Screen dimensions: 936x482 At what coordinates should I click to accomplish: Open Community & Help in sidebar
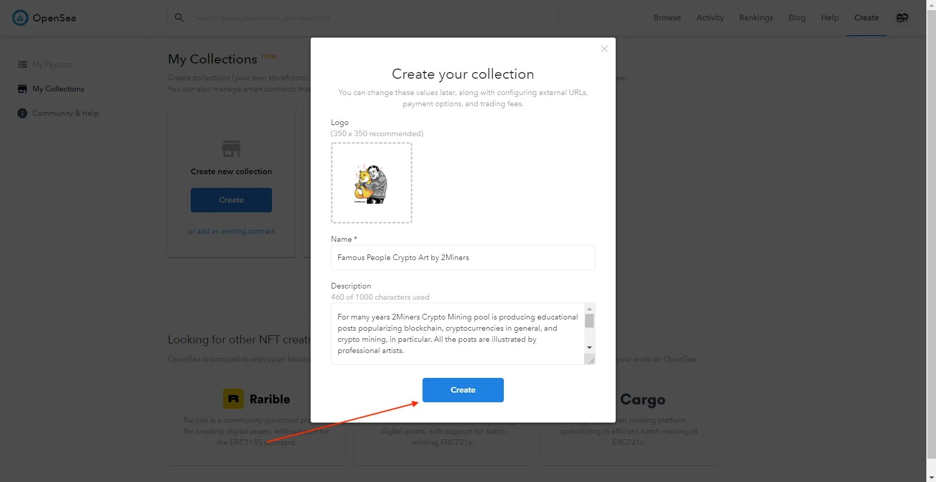[x=66, y=113]
